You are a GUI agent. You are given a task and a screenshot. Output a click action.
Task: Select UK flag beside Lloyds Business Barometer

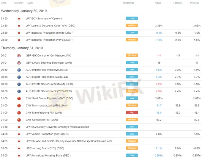tap(19, 62)
